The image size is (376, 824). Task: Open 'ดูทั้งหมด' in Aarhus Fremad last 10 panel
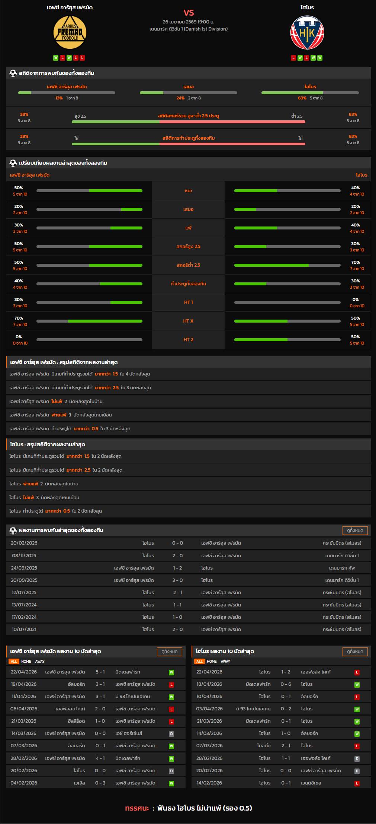(170, 652)
